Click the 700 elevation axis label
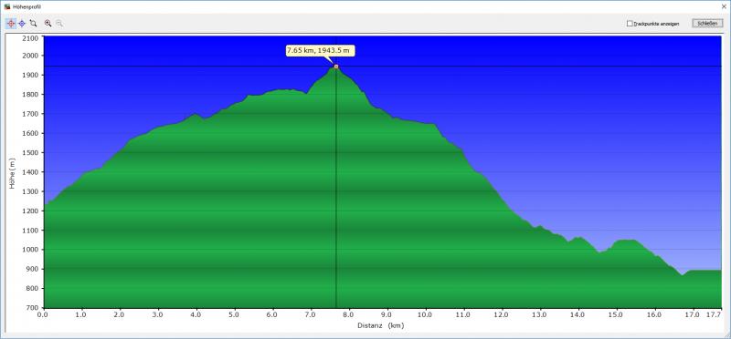Screen dimensions: 731x339 pyautogui.click(x=32, y=308)
